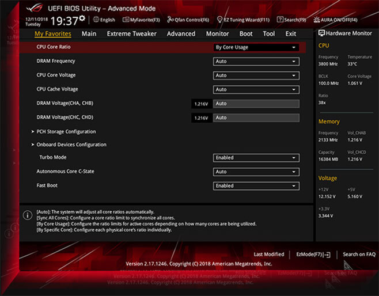Click the 1.216V CHA, CHB readout
This screenshot has width=379, height=296.
point(202,104)
